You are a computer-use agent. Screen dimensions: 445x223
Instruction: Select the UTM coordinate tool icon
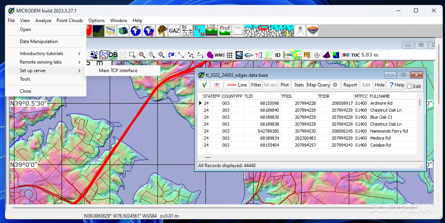click(x=199, y=31)
